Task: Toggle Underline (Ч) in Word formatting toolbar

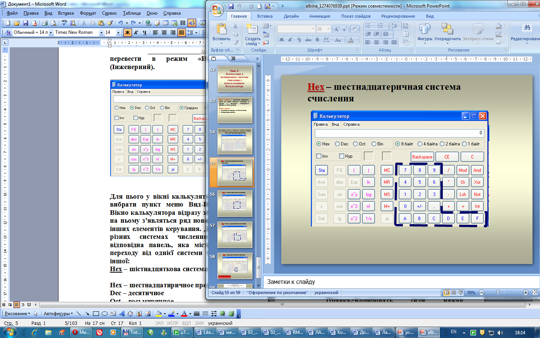Action: [145, 33]
